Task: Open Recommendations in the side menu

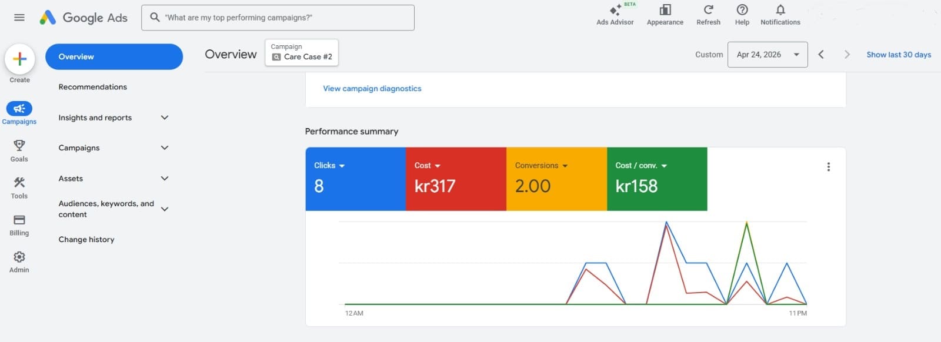Action: pyautogui.click(x=93, y=87)
